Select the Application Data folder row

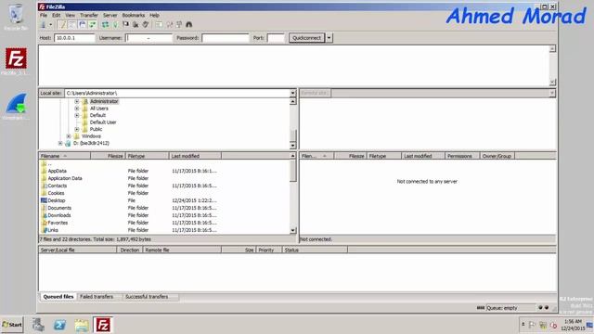click(164, 178)
